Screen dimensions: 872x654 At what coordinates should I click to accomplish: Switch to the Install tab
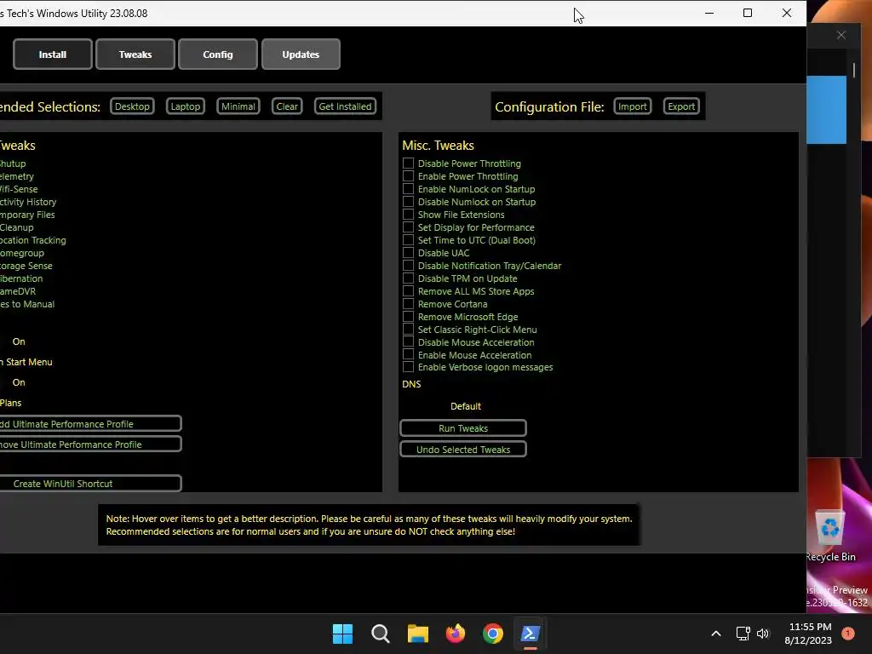coord(53,54)
